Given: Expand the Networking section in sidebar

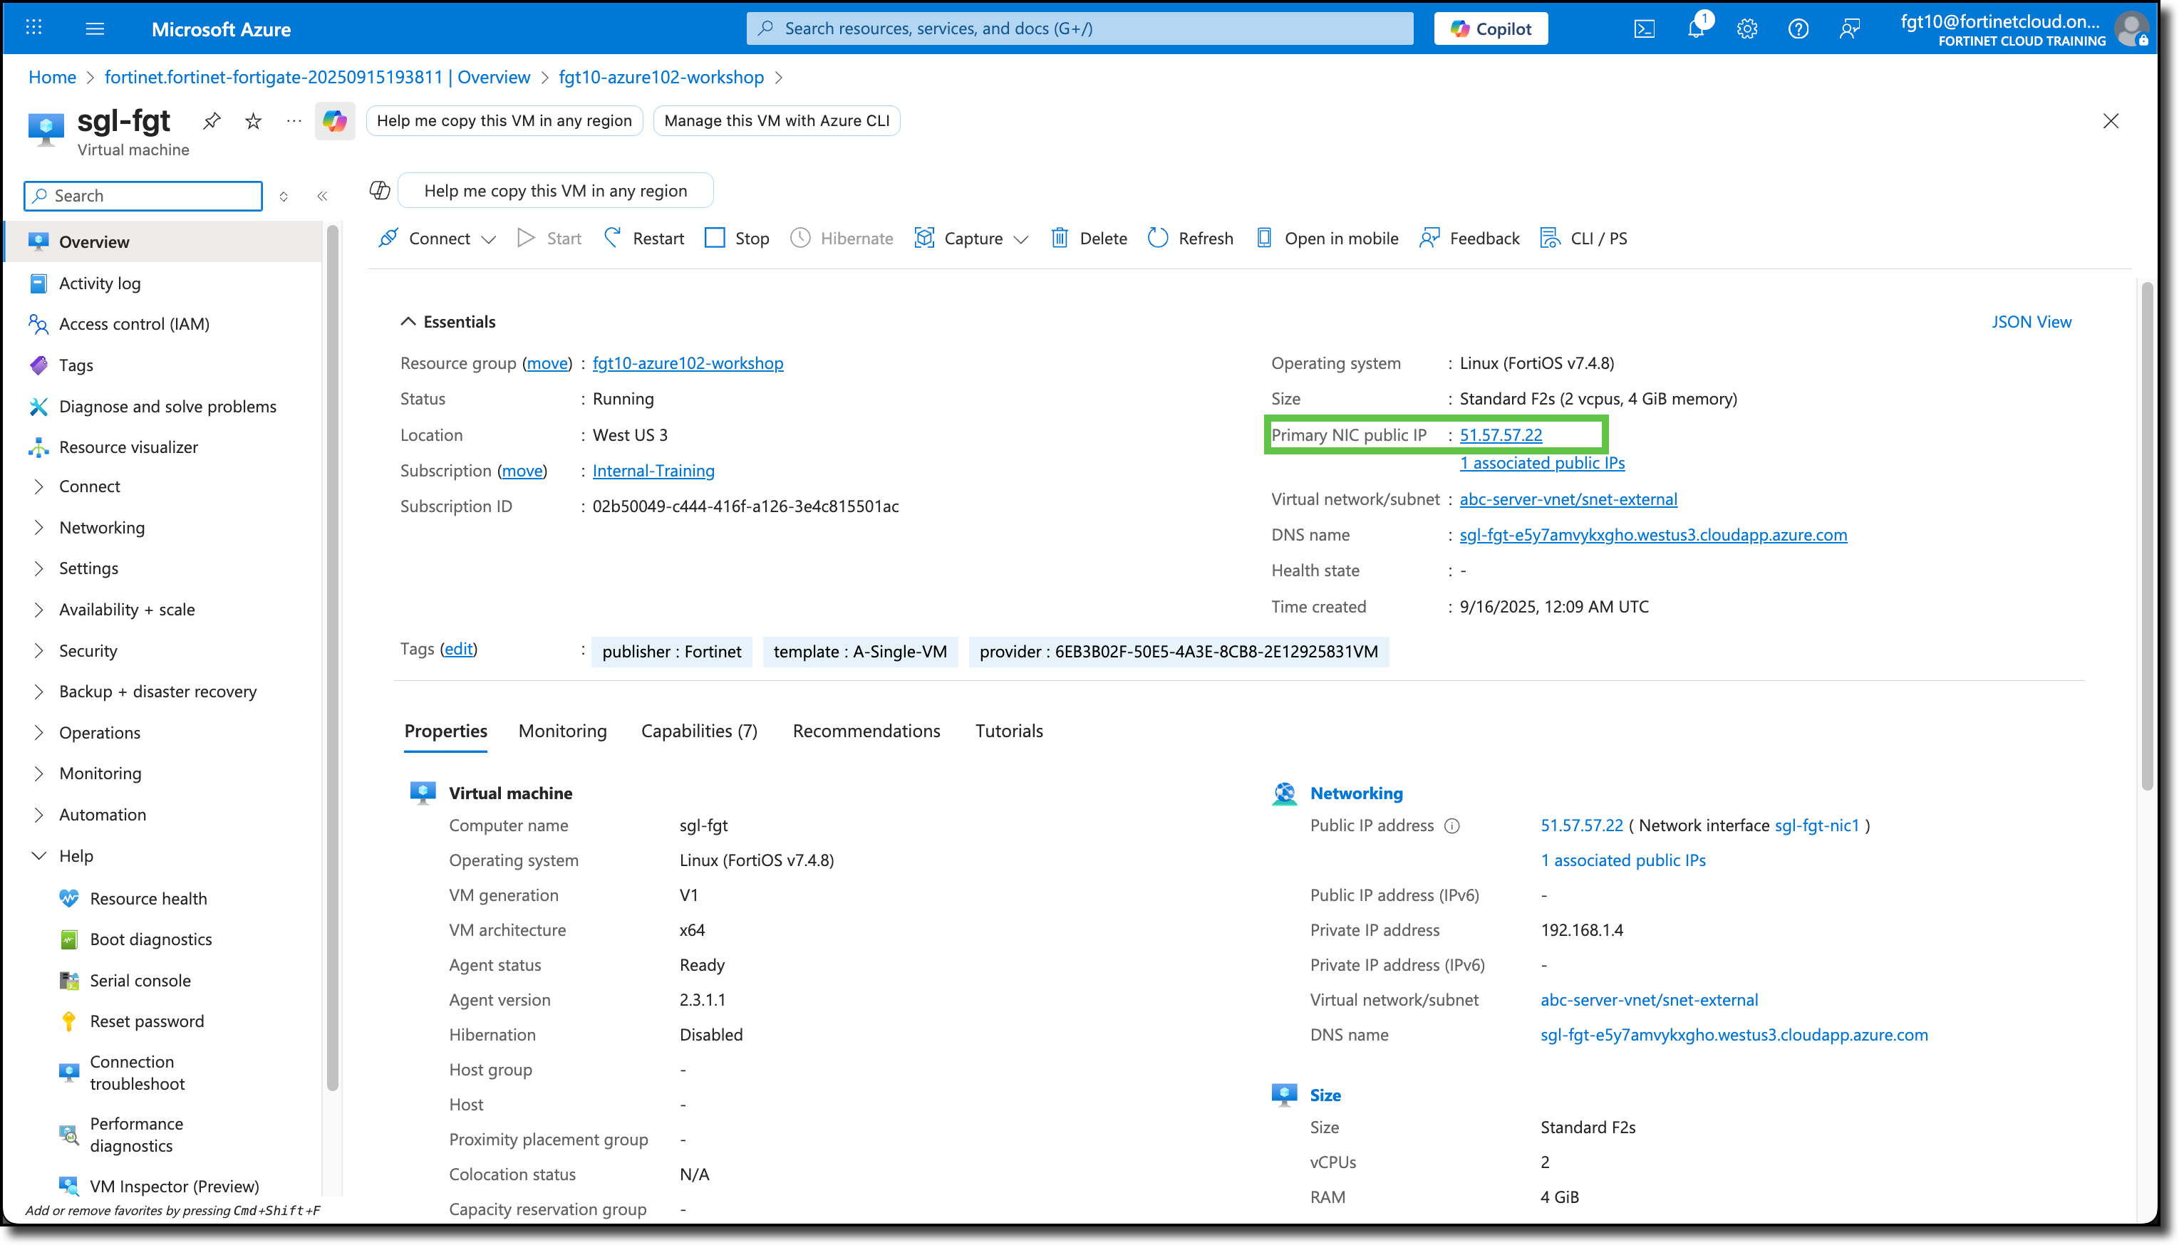Looking at the screenshot, I should [x=102, y=528].
